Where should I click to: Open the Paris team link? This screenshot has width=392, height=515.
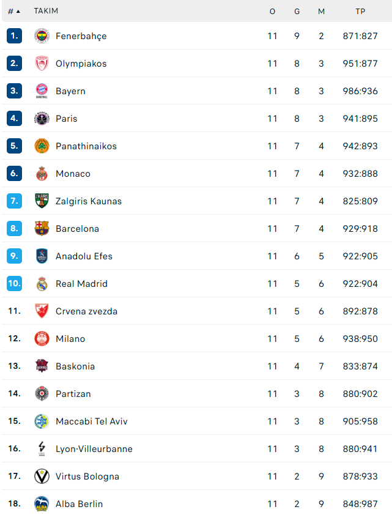coord(66,119)
